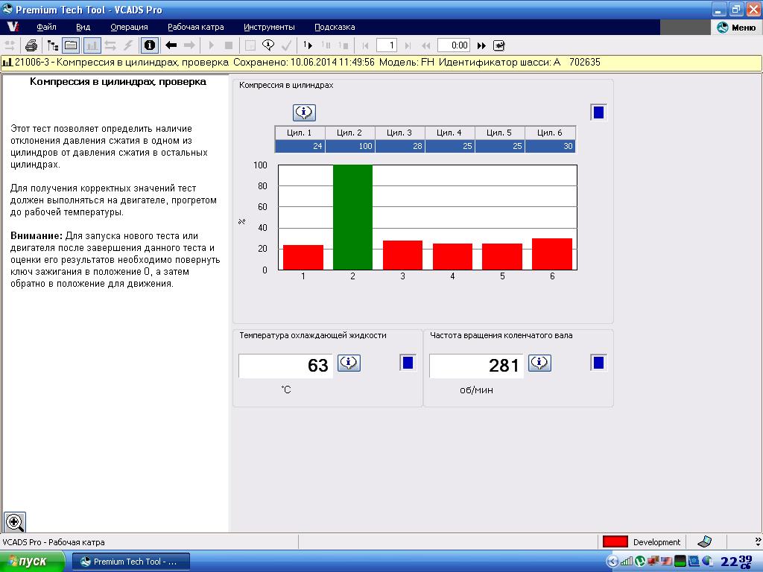Click blue square indicator next to crankshaft speed
The height and width of the screenshot is (572, 763).
pos(598,363)
